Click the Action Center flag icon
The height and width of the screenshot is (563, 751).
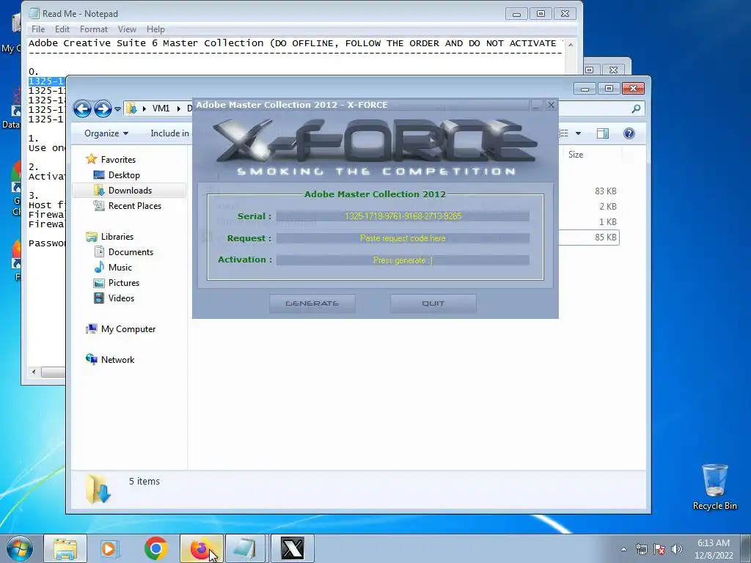(x=659, y=549)
